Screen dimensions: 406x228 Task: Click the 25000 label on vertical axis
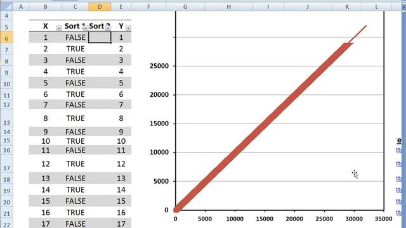(159, 66)
